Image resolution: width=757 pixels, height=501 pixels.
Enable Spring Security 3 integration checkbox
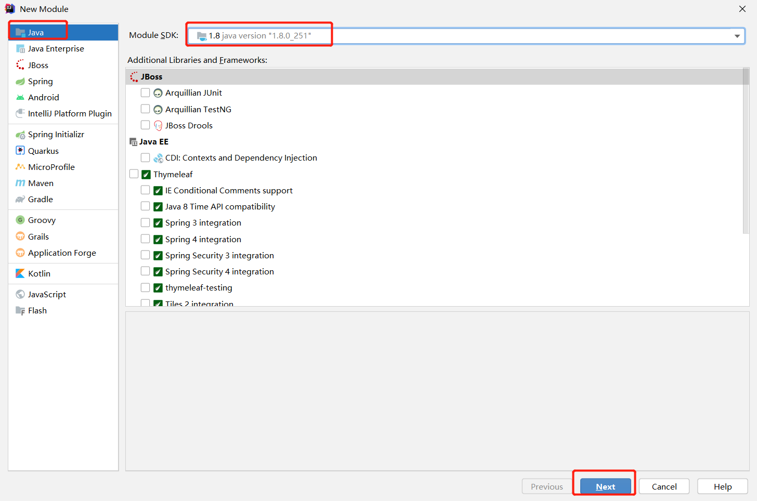click(146, 255)
